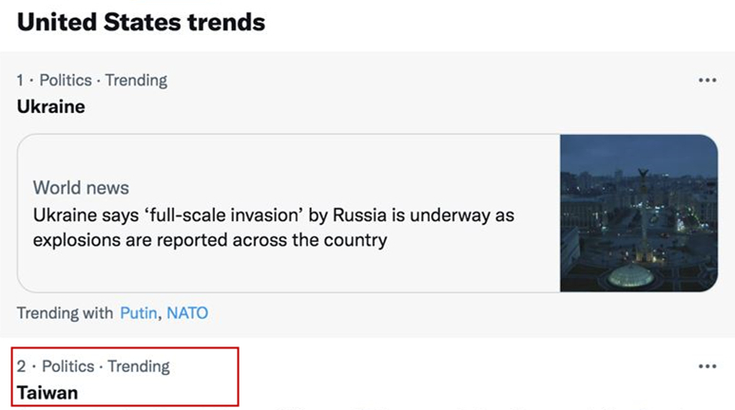Open the Putin trending link
The height and width of the screenshot is (410, 735).
[138, 312]
